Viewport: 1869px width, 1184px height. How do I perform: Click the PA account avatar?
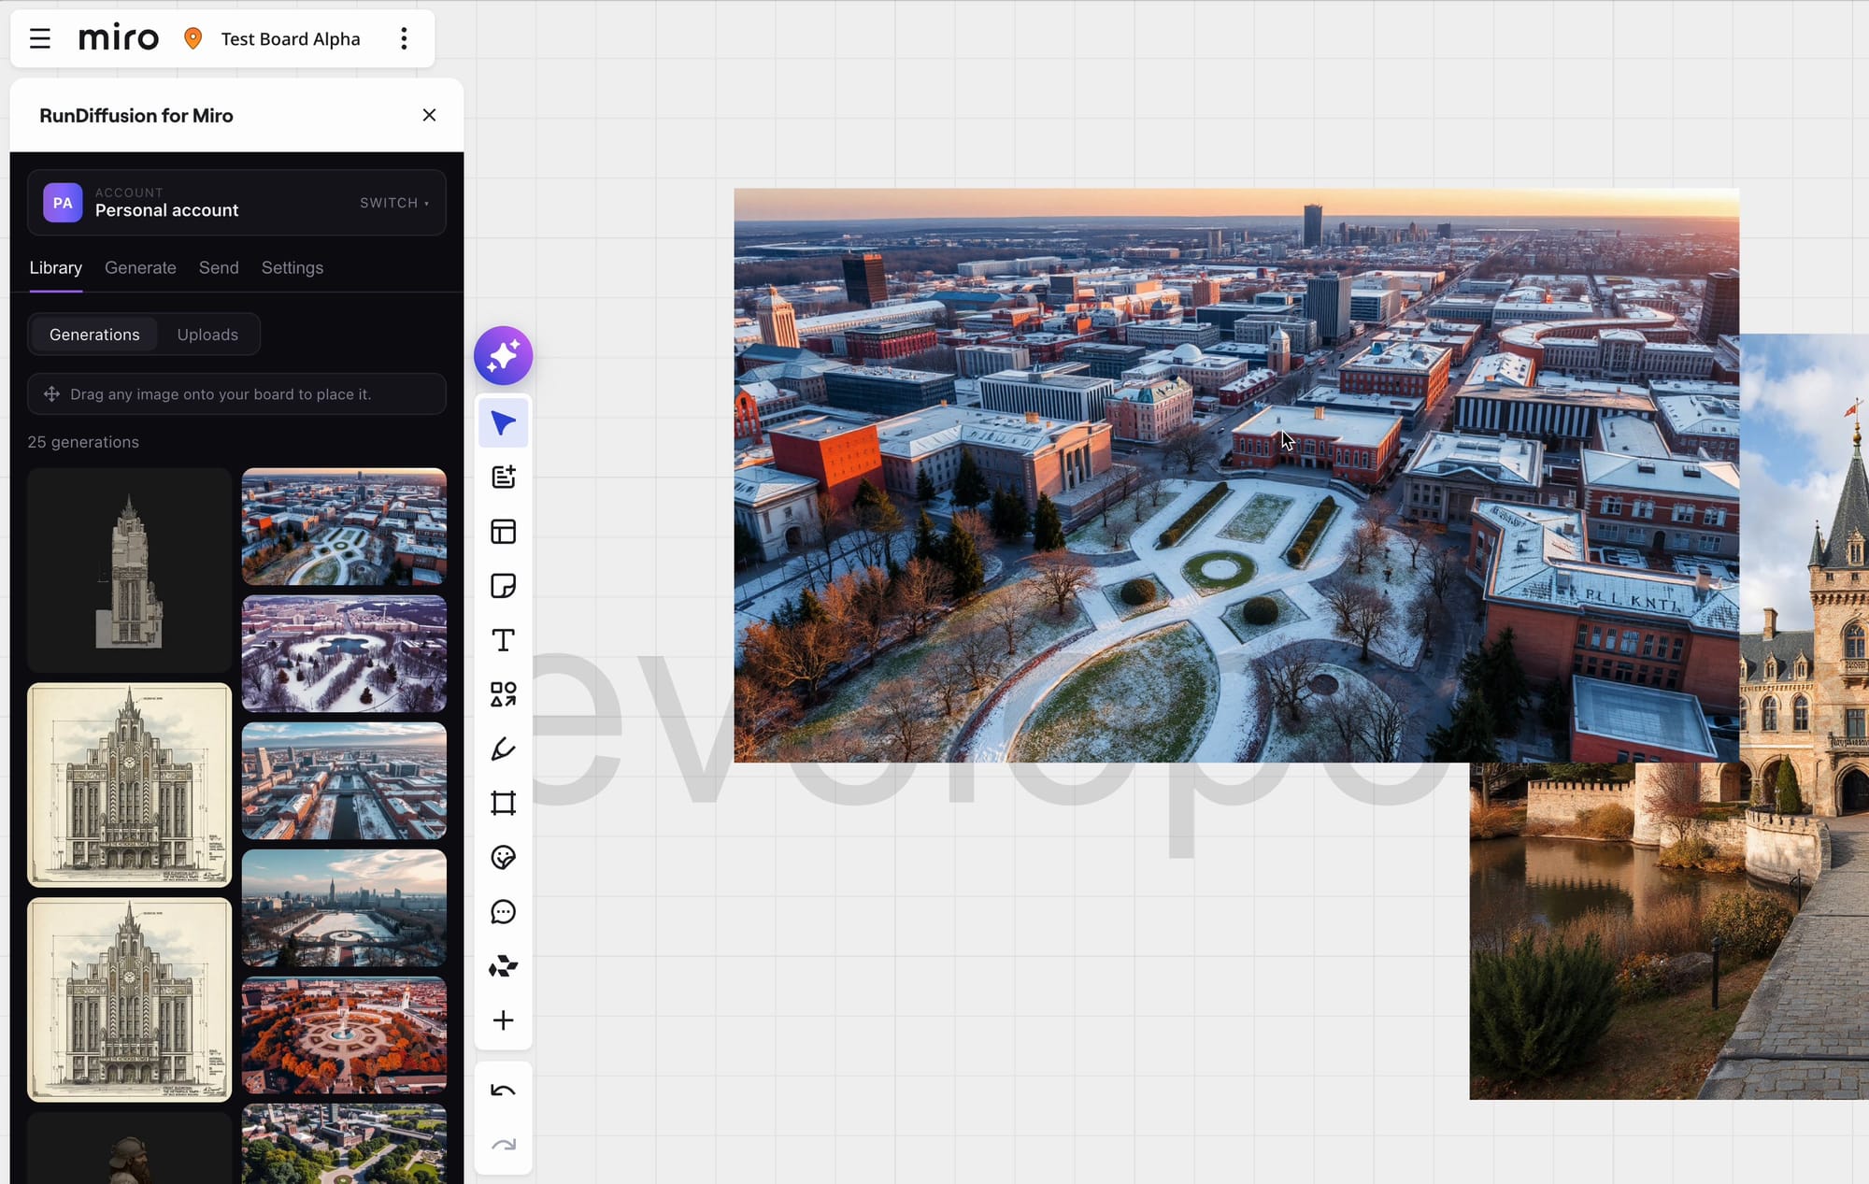[x=63, y=203]
